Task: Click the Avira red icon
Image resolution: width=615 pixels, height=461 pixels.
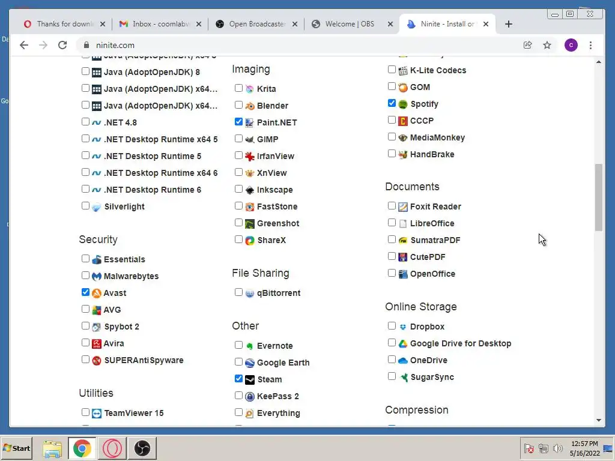Action: click(97, 343)
